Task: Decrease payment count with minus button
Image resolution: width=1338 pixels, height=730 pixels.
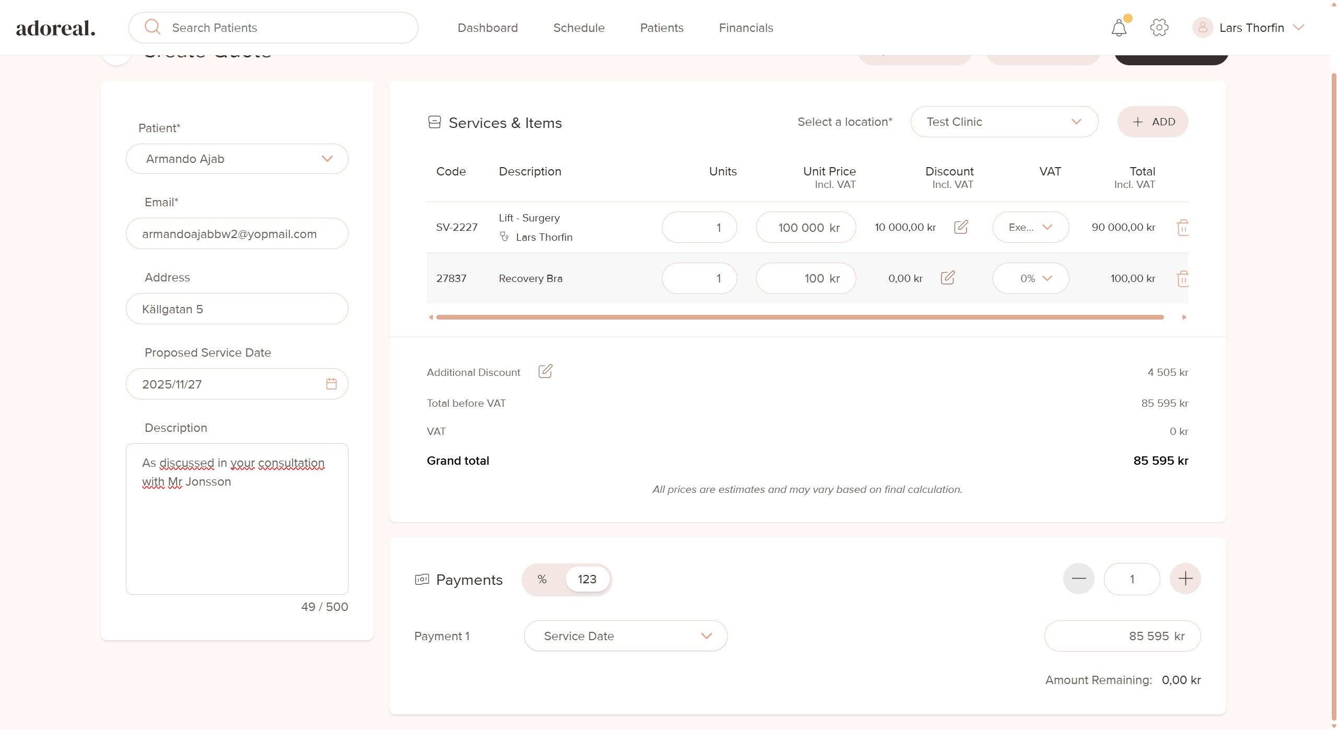Action: [1078, 579]
